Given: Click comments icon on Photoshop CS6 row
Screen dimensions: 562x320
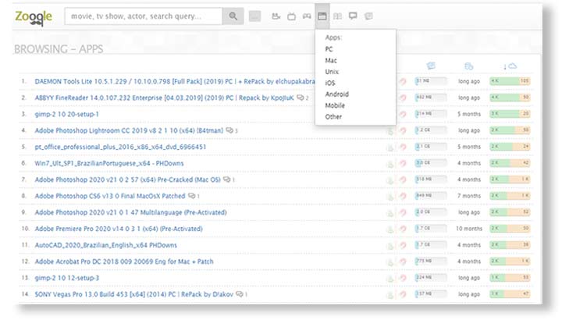Looking at the screenshot, I should pyautogui.click(x=192, y=196).
